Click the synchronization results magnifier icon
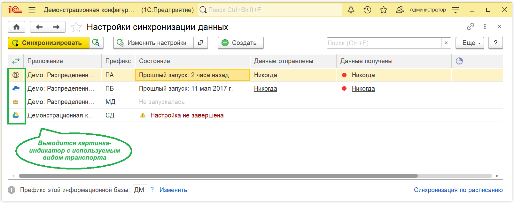The image size is (514, 203). tap(96, 43)
